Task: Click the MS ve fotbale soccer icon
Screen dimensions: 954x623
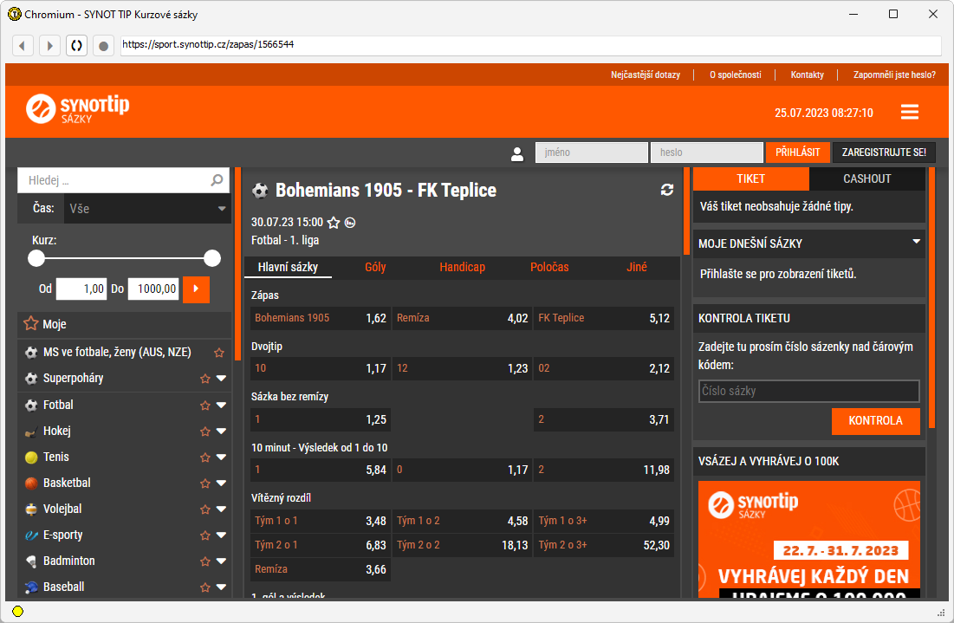Action: tap(31, 353)
